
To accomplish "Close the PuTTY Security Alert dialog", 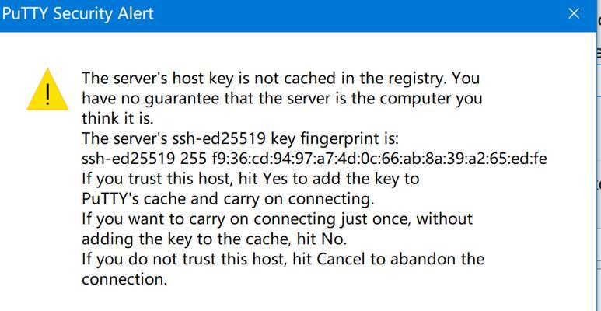I will pyautogui.click(x=574, y=14).
